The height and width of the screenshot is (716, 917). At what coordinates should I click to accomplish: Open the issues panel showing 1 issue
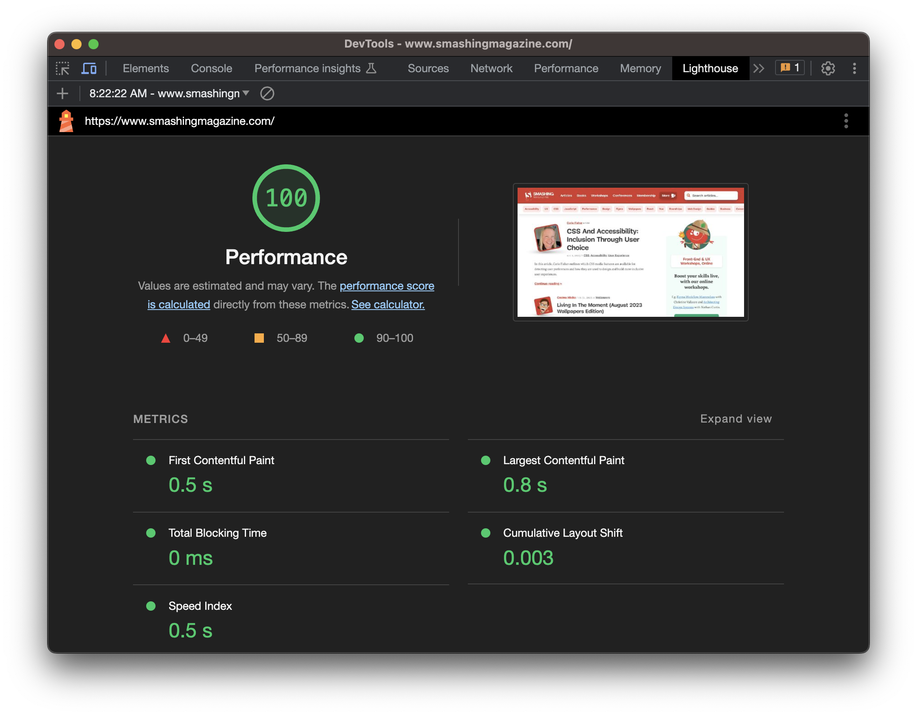789,68
